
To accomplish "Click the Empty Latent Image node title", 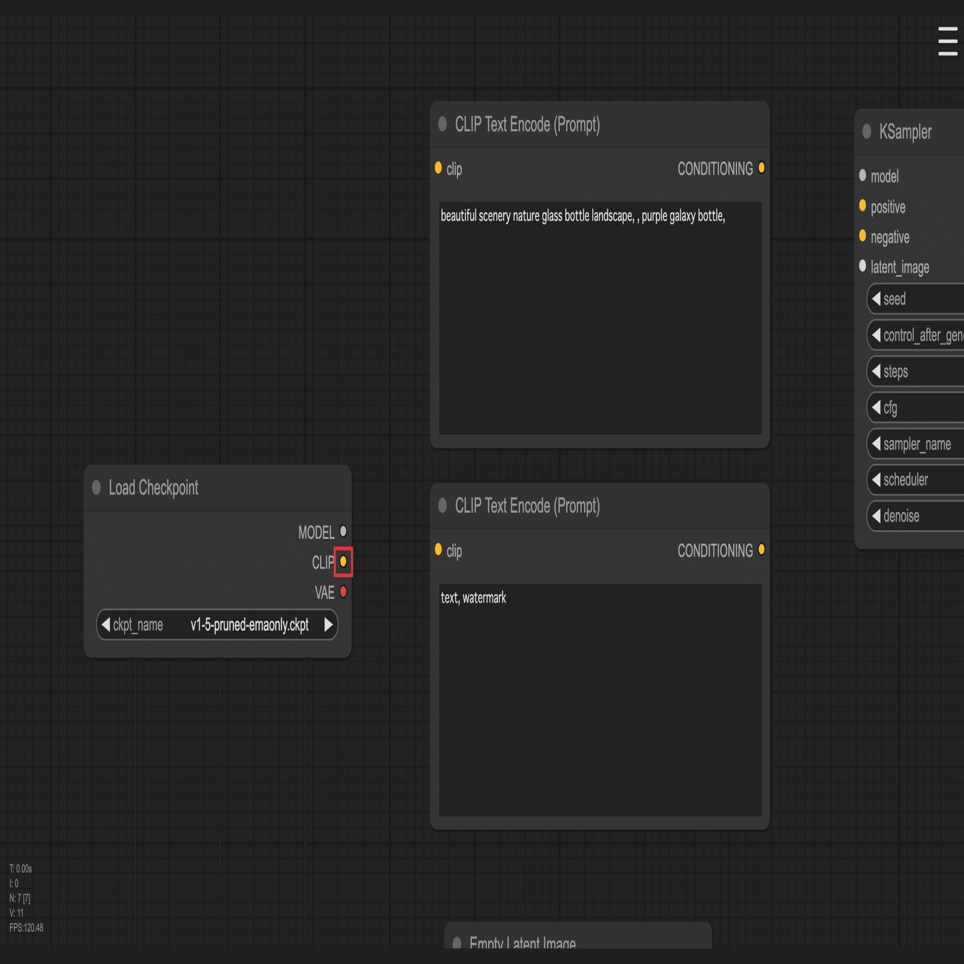I will [522, 942].
